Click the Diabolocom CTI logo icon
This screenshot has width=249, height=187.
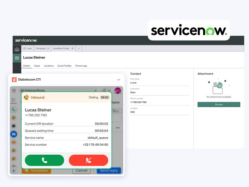click(14, 79)
